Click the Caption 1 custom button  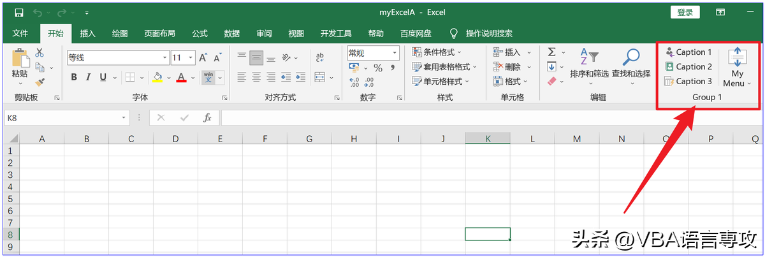point(688,52)
